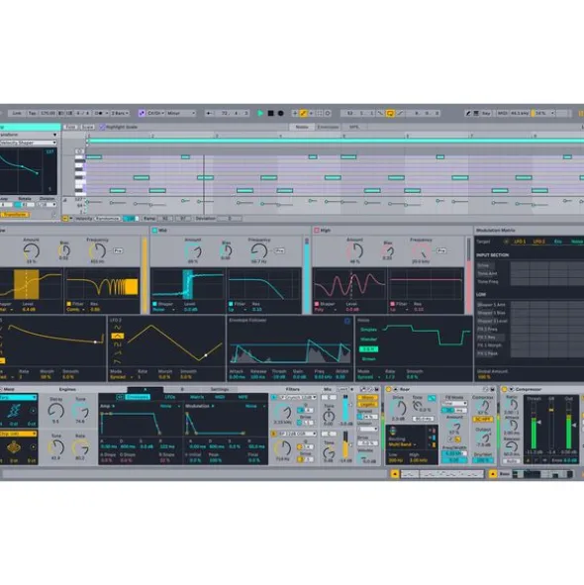Click the Deviation value field

pyautogui.click(x=230, y=218)
